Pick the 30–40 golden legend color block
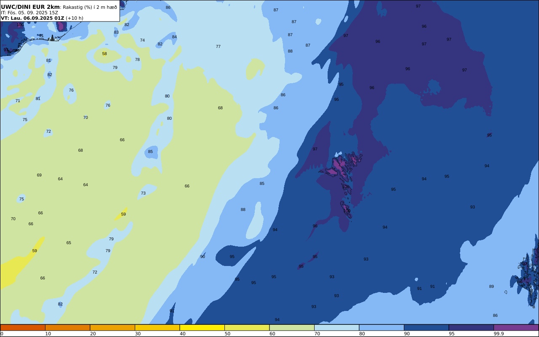The image size is (539, 337). click(157, 328)
